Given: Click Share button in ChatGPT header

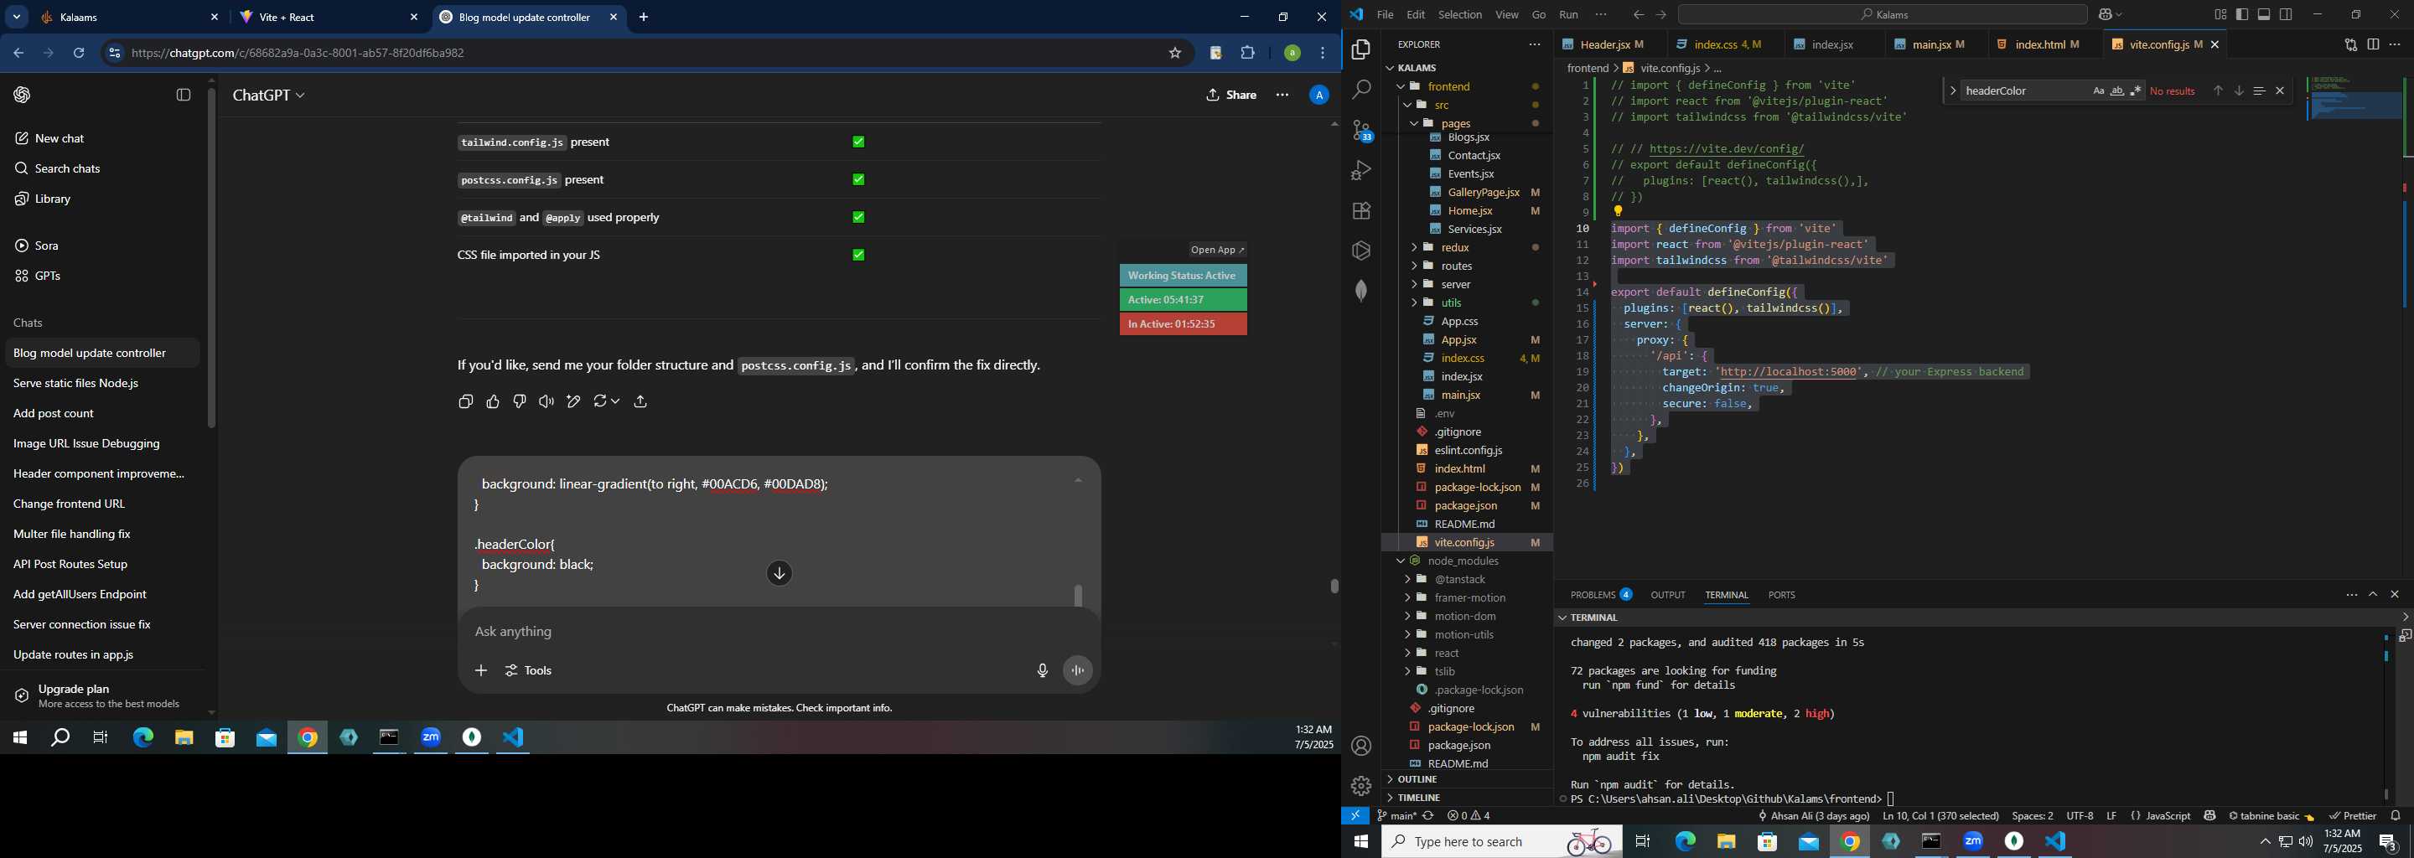Looking at the screenshot, I should [x=1230, y=96].
